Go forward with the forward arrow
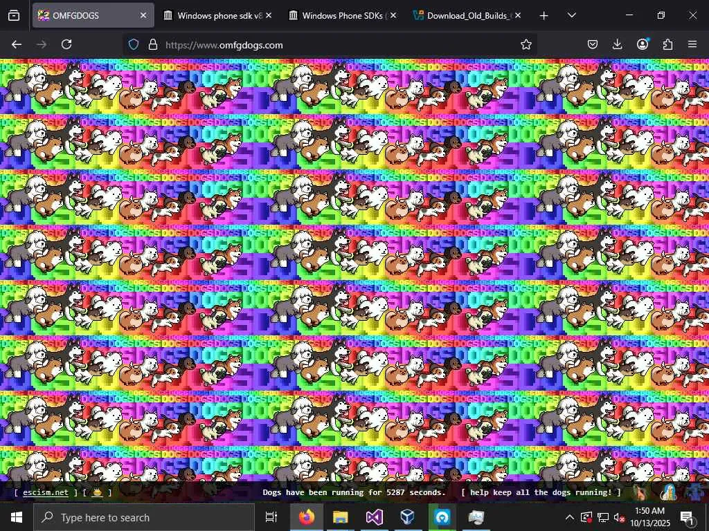Screen dimensions: 709x531 coord(42,44)
